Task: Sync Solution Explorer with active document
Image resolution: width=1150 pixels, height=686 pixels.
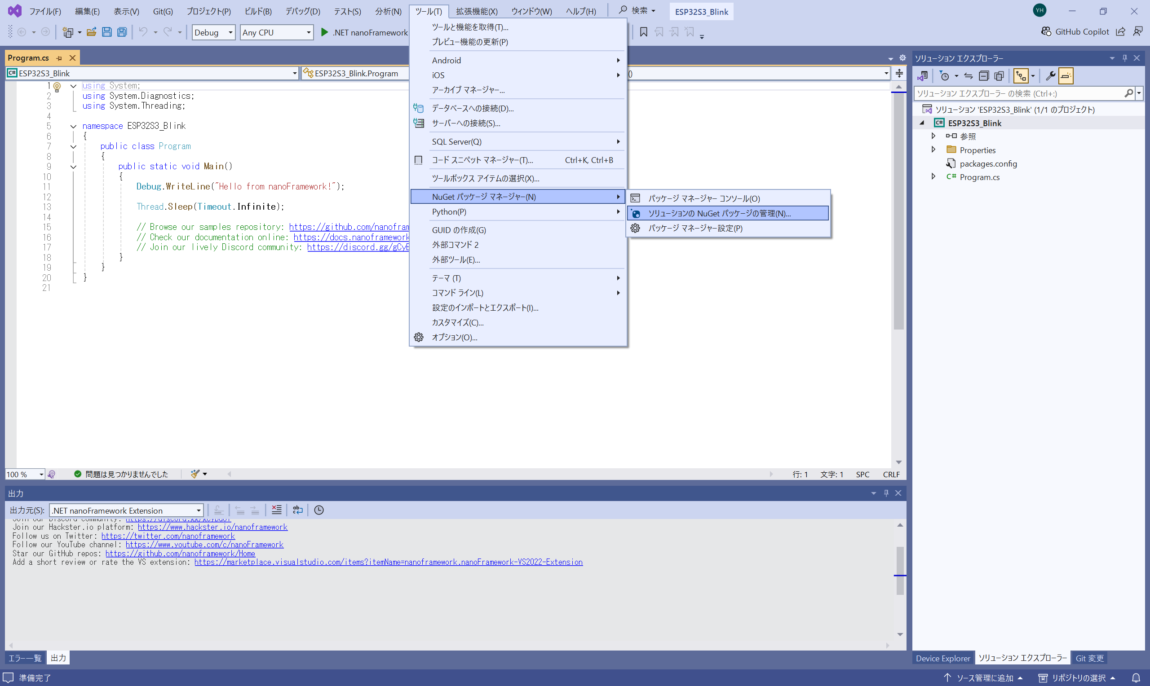Action: coord(967,76)
